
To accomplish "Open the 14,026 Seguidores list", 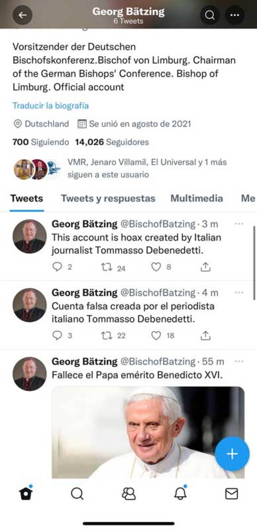I will pyautogui.click(x=112, y=142).
